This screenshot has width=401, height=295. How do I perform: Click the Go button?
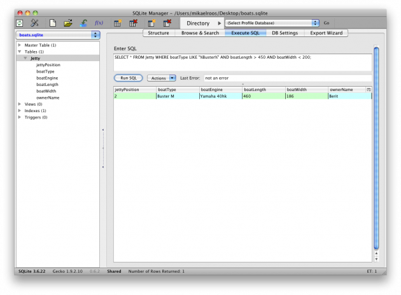point(327,23)
